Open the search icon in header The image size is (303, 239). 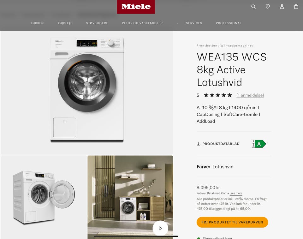[253, 7]
